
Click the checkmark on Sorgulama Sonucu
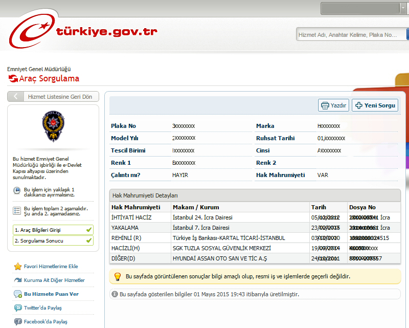coord(88,240)
